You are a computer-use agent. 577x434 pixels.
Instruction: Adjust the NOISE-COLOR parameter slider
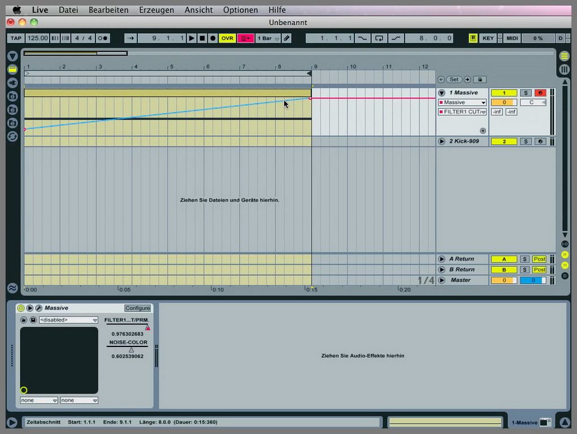[x=127, y=349]
